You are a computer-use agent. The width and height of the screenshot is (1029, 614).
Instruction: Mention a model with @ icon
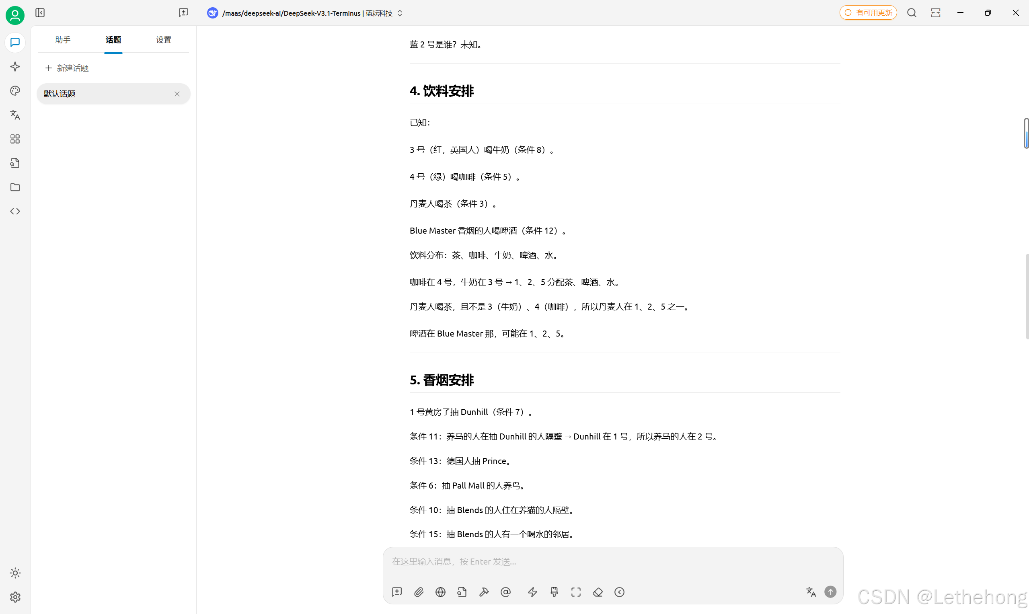505,592
